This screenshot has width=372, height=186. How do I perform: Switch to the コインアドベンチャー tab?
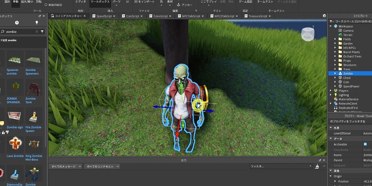(x=68, y=16)
